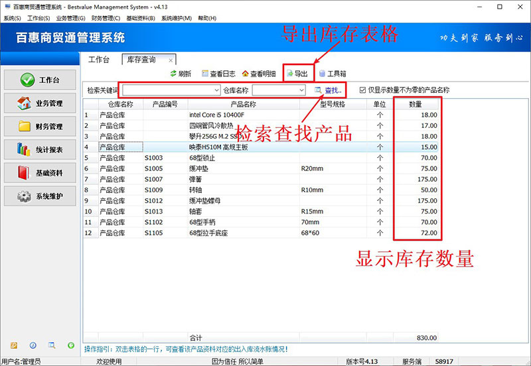531x366 pixels.
Task: Click the 版本号4.13 status bar entry
Action: tap(362, 361)
